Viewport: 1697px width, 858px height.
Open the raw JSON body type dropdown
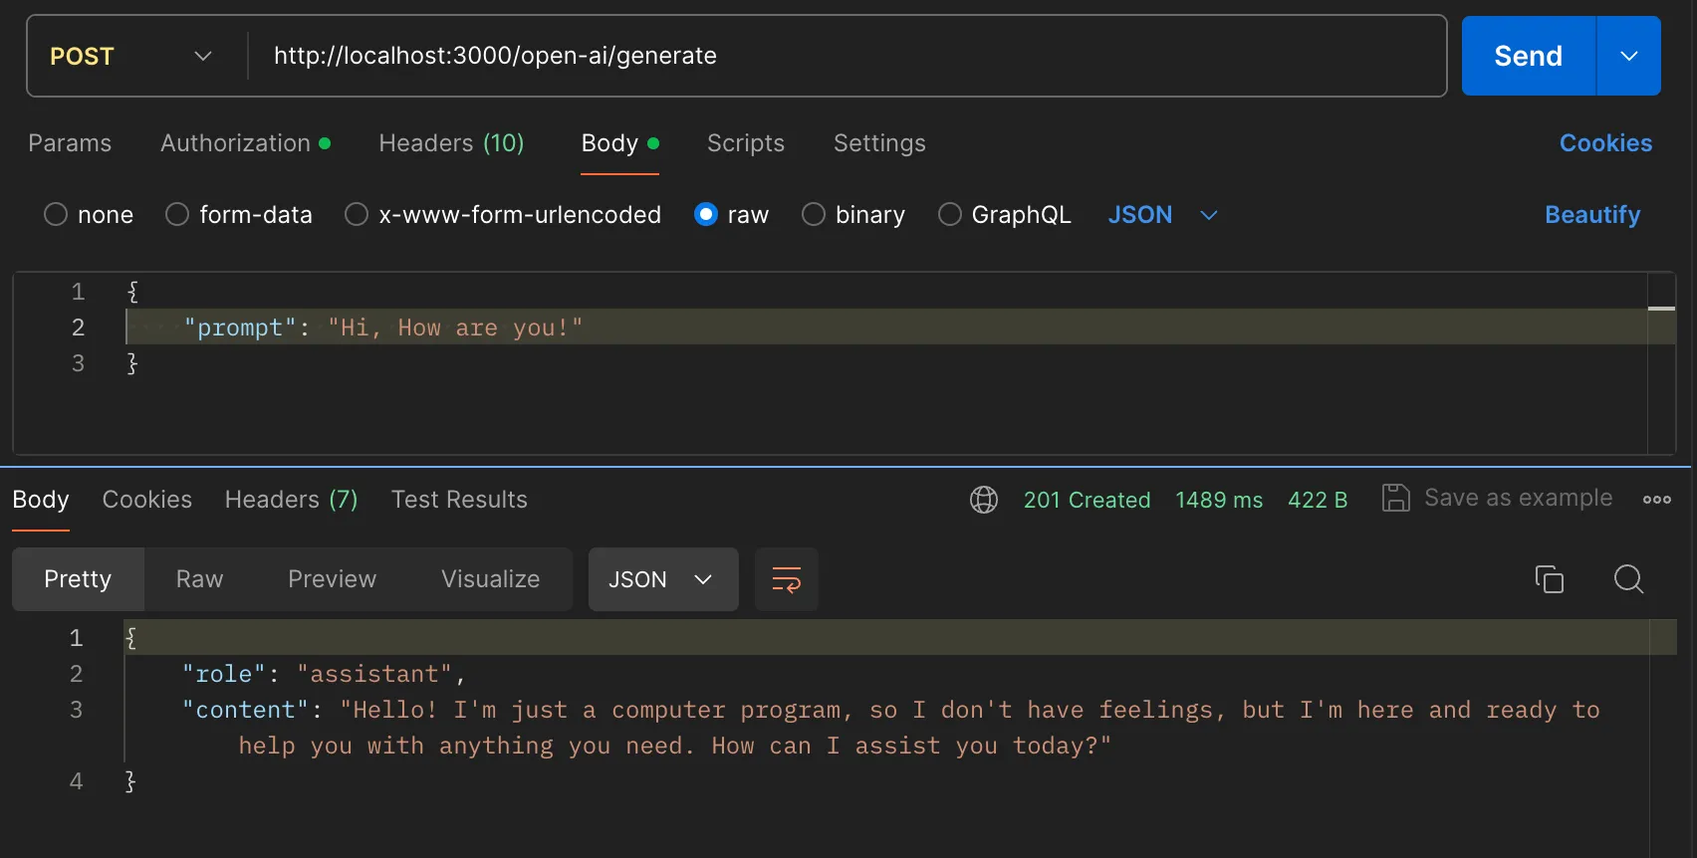pyautogui.click(x=1163, y=215)
